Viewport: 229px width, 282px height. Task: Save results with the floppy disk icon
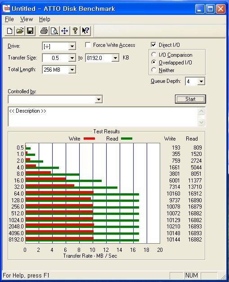30,31
